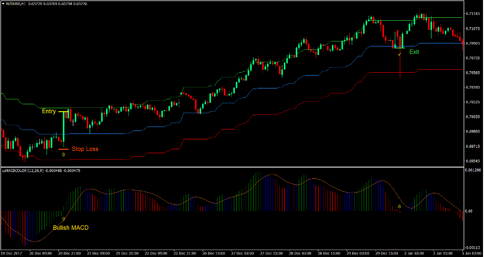Click the Bullish MACD text label
Screen dimensions: 484x257
pos(71,228)
